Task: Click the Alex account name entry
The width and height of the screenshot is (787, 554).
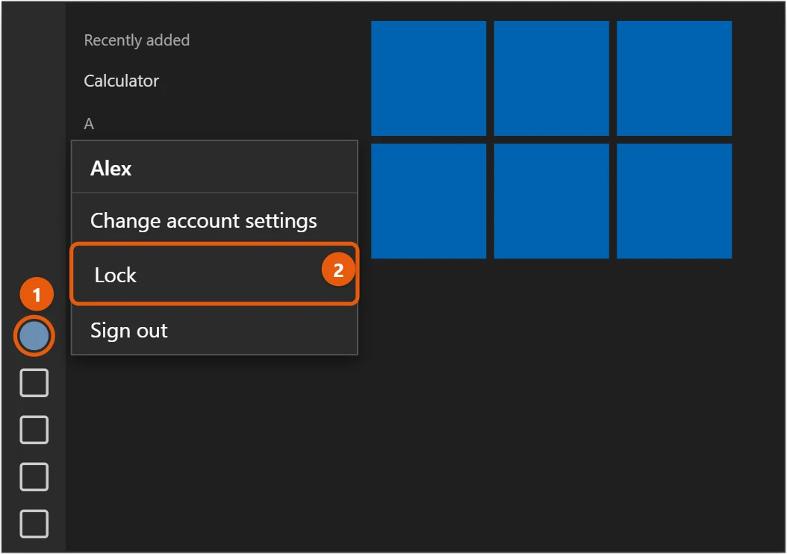Action: [x=215, y=167]
